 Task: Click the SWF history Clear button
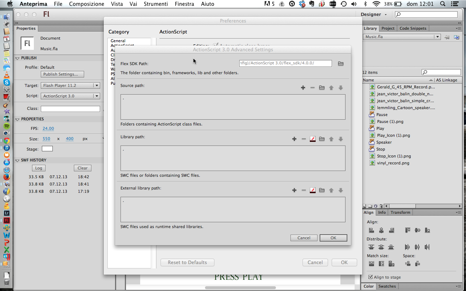[x=83, y=168]
